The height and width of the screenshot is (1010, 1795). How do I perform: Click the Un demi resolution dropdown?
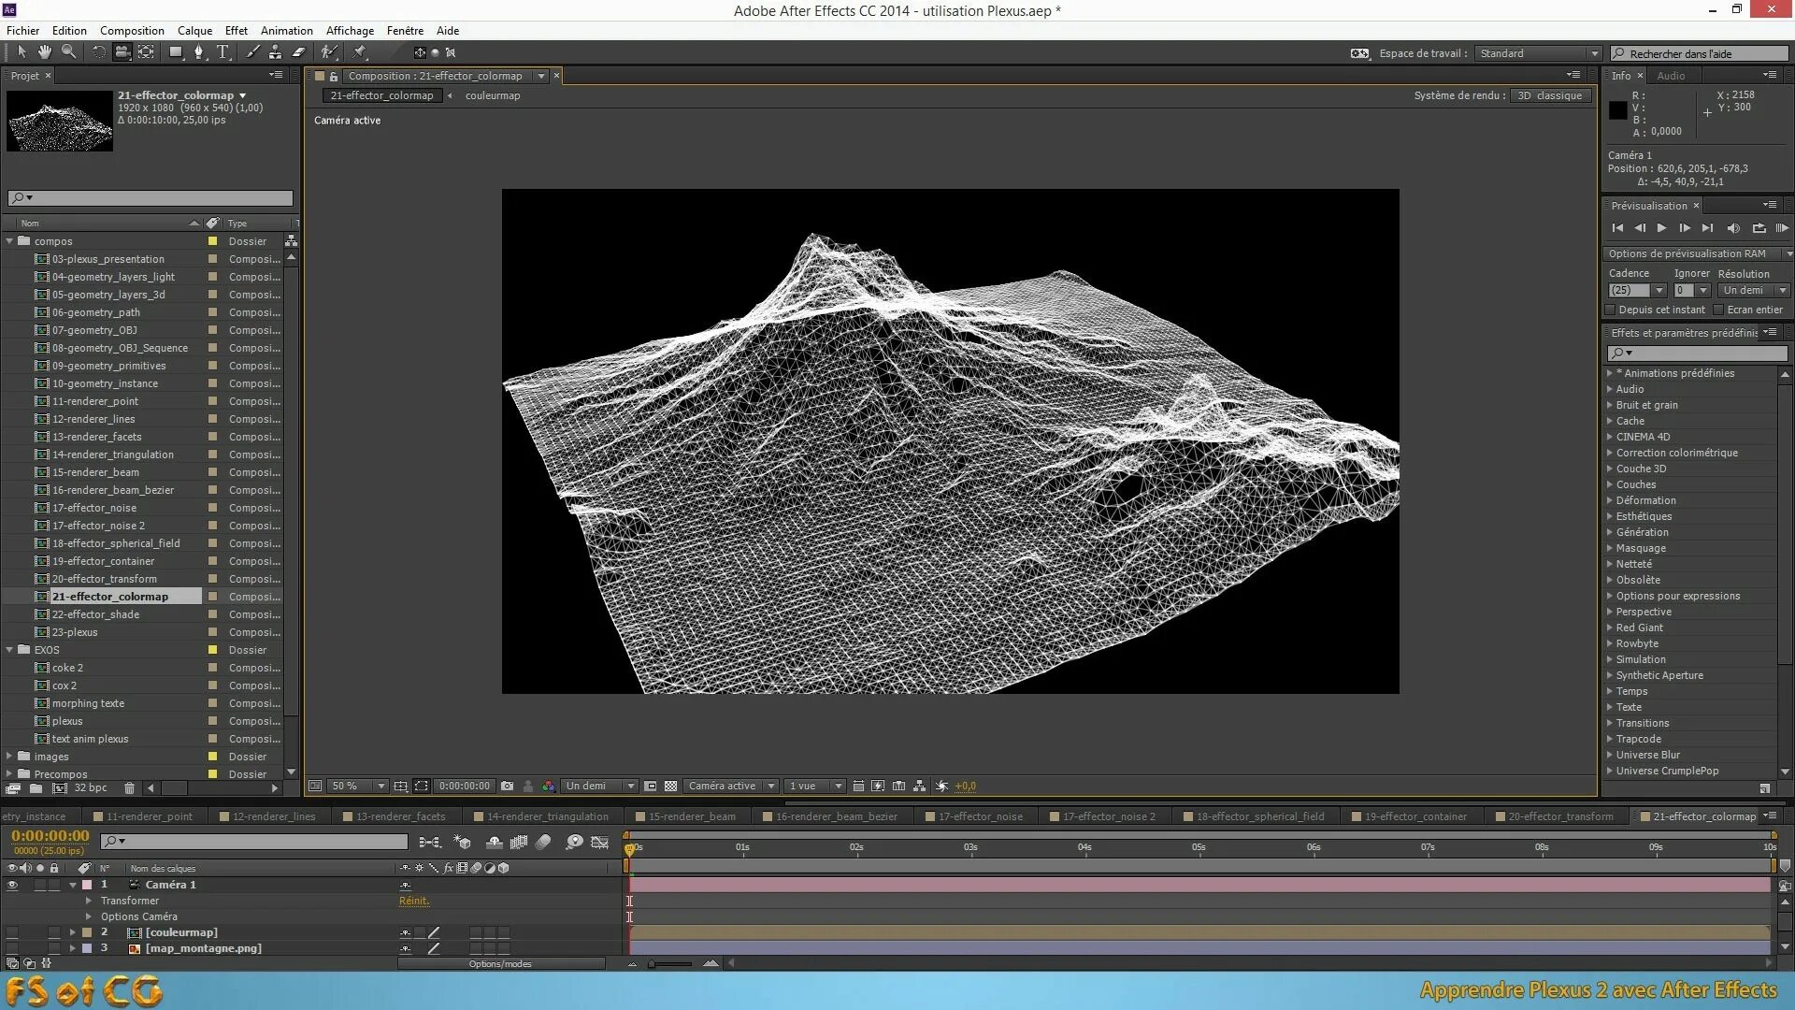point(602,786)
